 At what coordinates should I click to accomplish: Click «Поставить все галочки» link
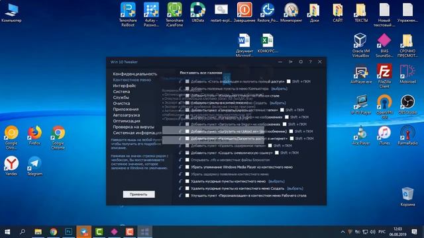pos(201,73)
